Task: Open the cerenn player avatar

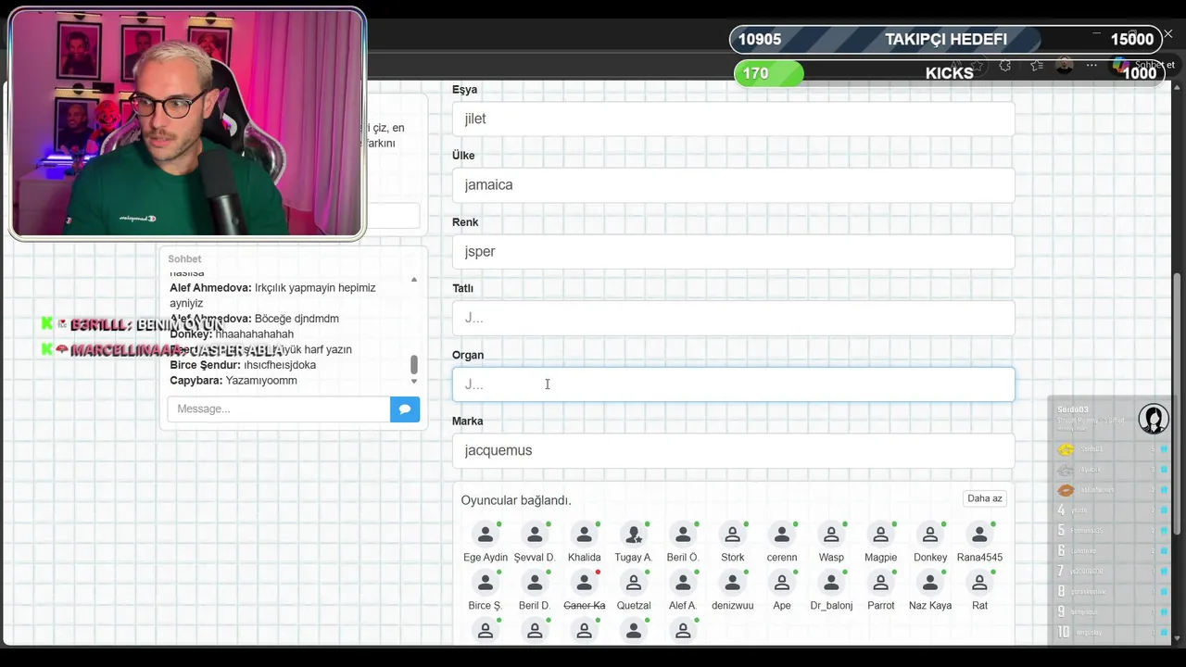Action: pyautogui.click(x=782, y=534)
